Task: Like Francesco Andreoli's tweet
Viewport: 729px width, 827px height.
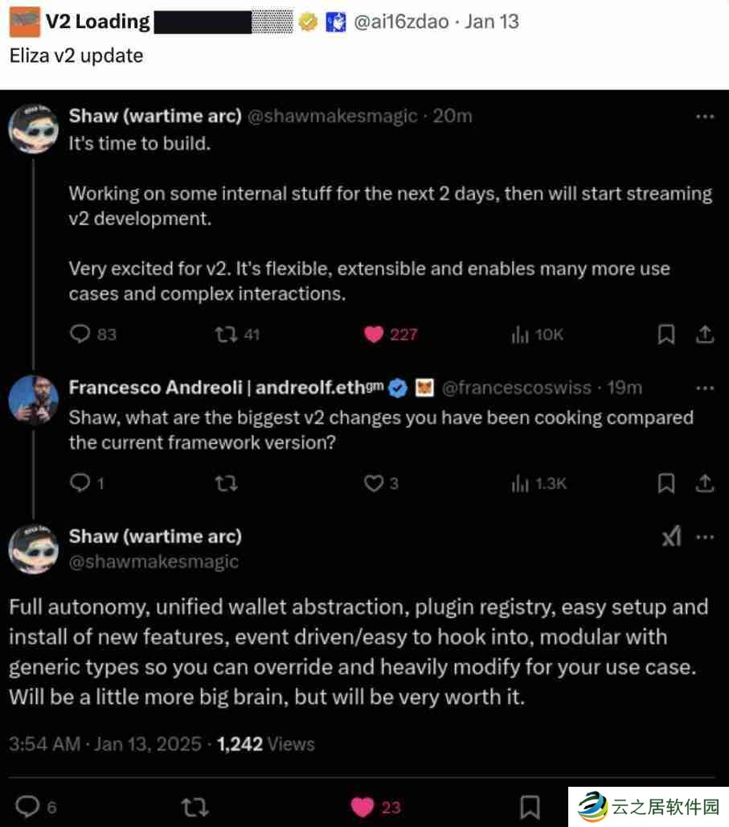Action: click(374, 483)
